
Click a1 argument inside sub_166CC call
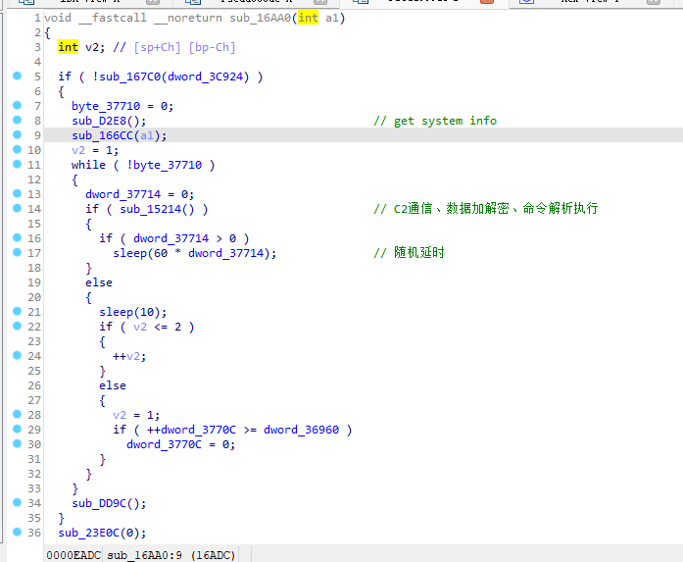147,135
